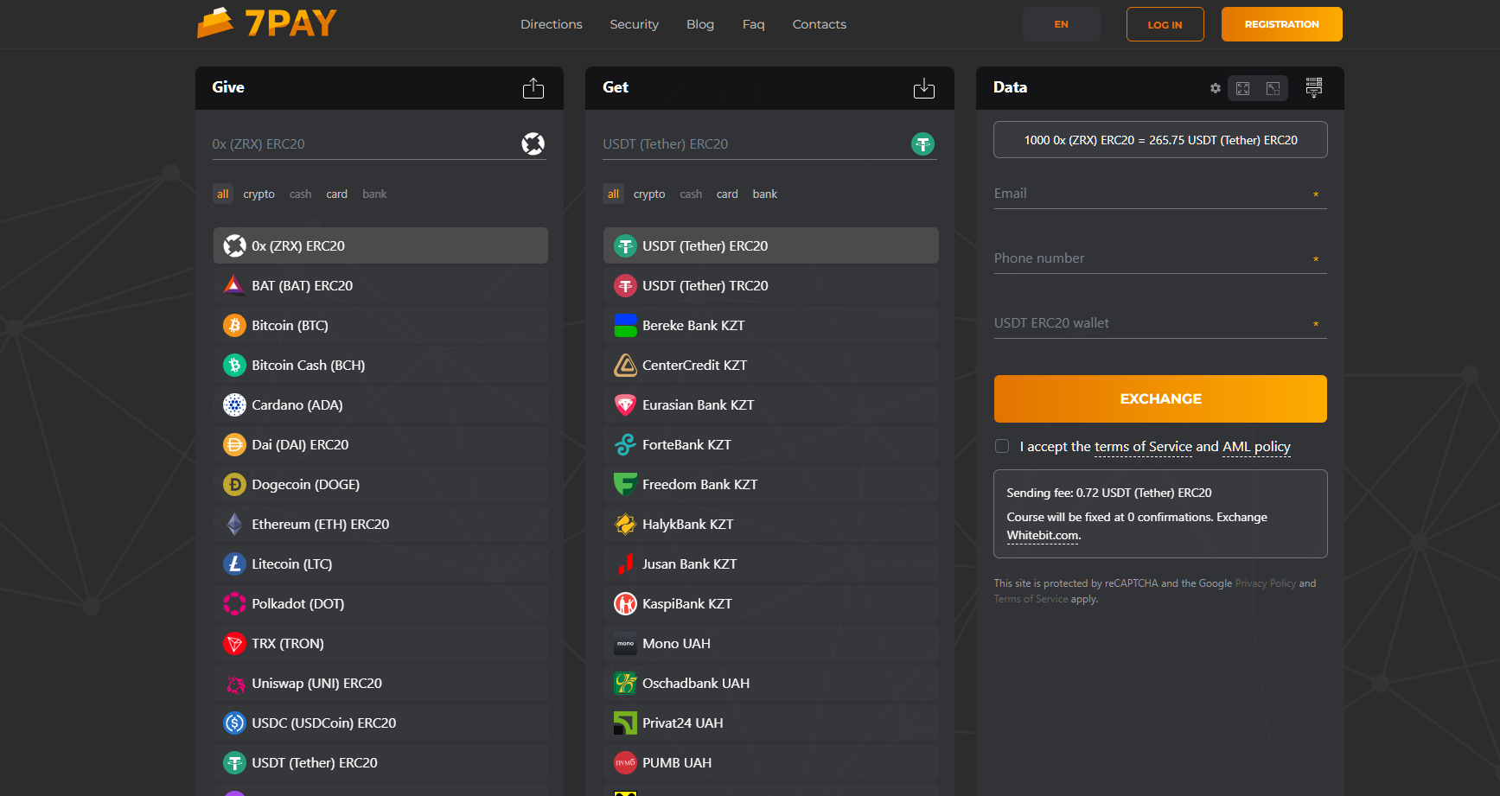The width and height of the screenshot is (1500, 796).
Task: Choose Dai (DAI) ERC20 to give
Action: (x=380, y=444)
